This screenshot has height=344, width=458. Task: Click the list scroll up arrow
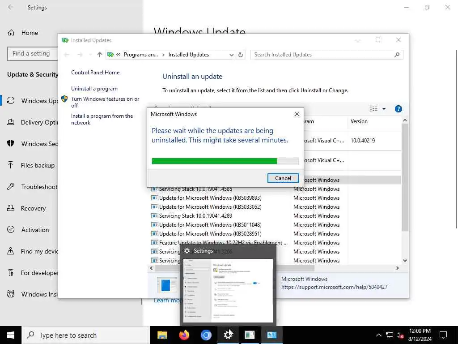pos(405,120)
